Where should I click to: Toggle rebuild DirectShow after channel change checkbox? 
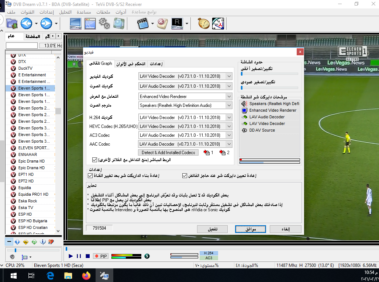[x=90, y=176]
